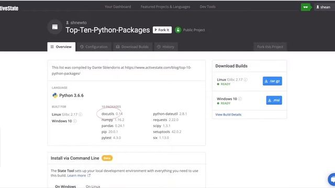Click the info icon beside Linux in Download Builds
The width and height of the screenshot is (335, 188).
(245, 79)
